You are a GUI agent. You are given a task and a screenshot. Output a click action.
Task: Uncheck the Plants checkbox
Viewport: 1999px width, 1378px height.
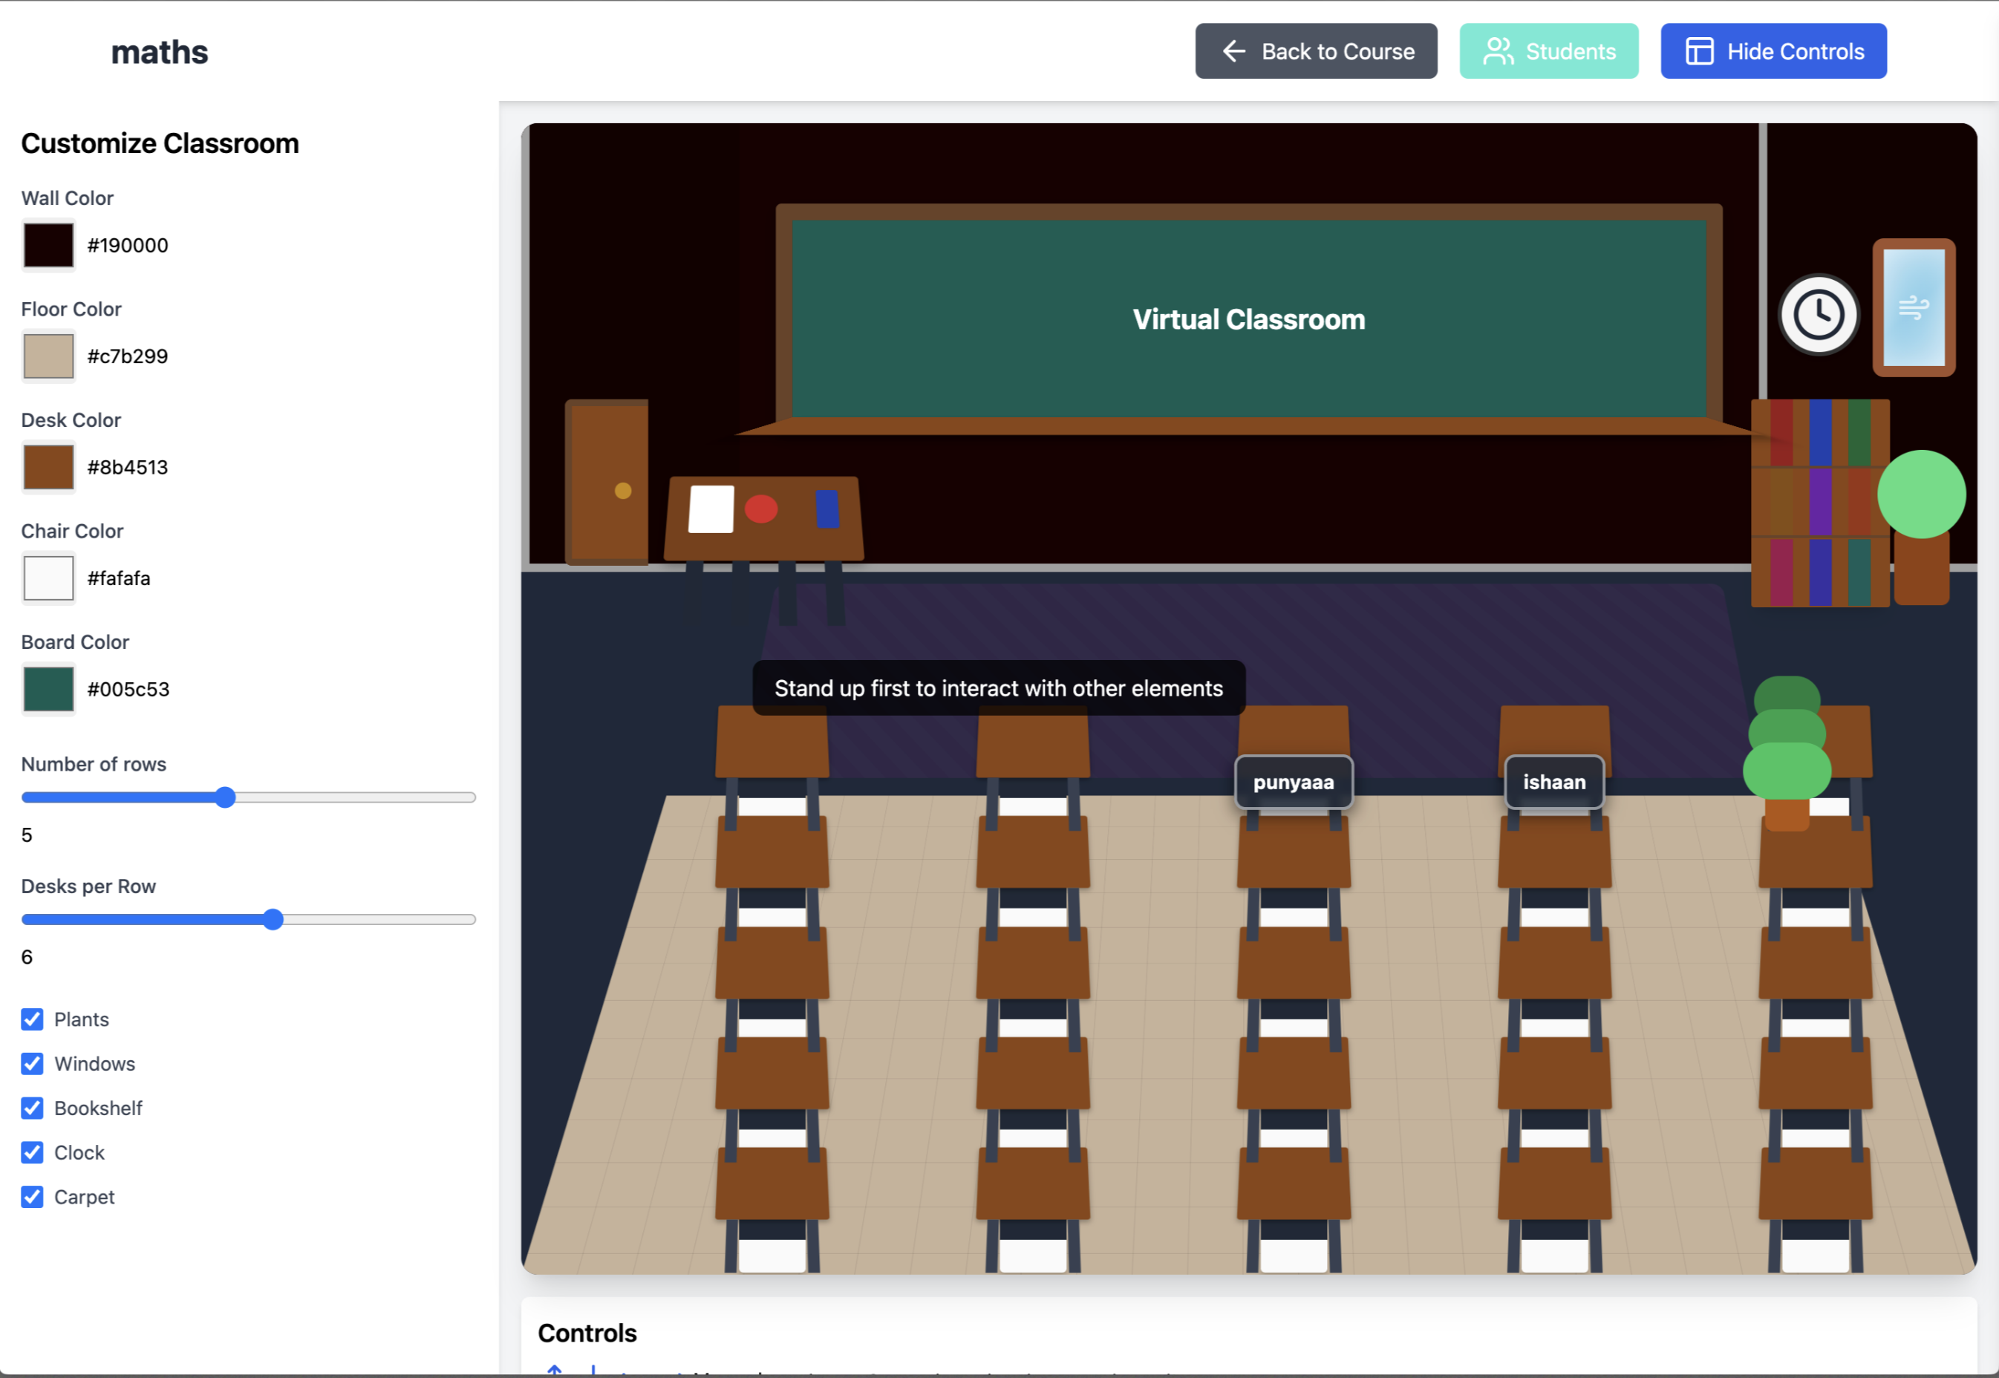32,1019
